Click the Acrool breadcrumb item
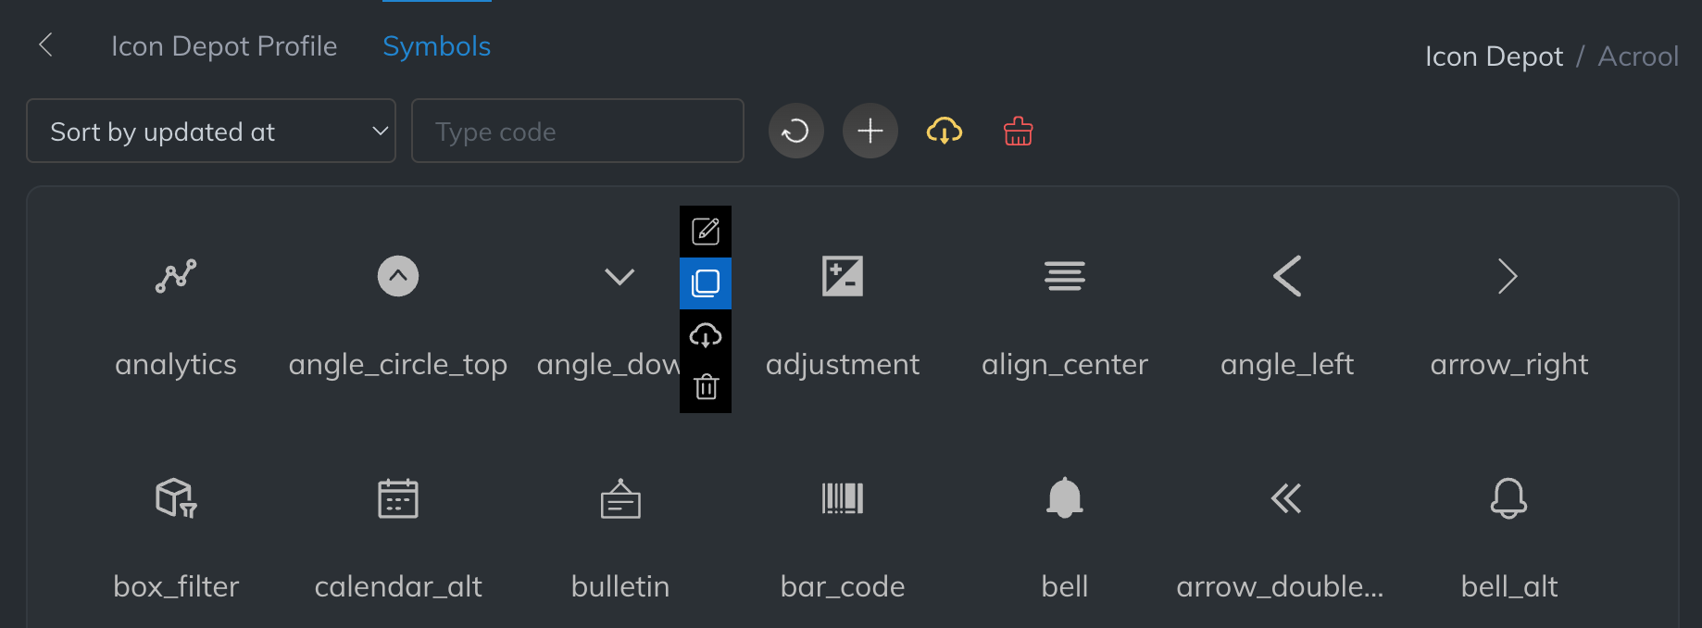Image resolution: width=1702 pixels, height=628 pixels. 1637,57
